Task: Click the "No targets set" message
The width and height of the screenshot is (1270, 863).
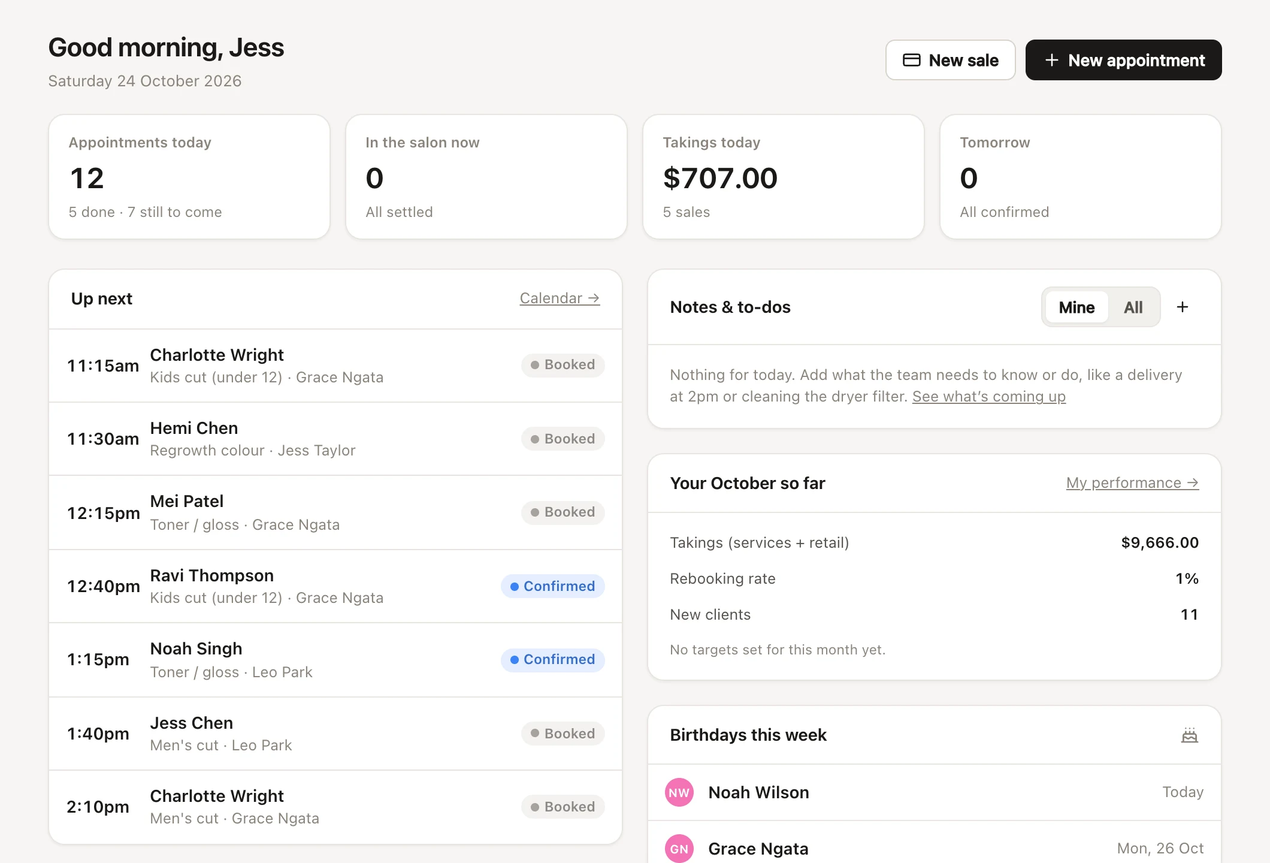Action: 778,650
